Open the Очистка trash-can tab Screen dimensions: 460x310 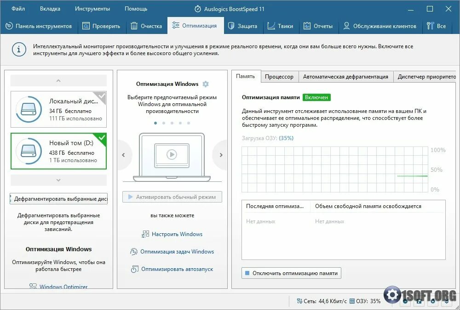click(x=146, y=26)
